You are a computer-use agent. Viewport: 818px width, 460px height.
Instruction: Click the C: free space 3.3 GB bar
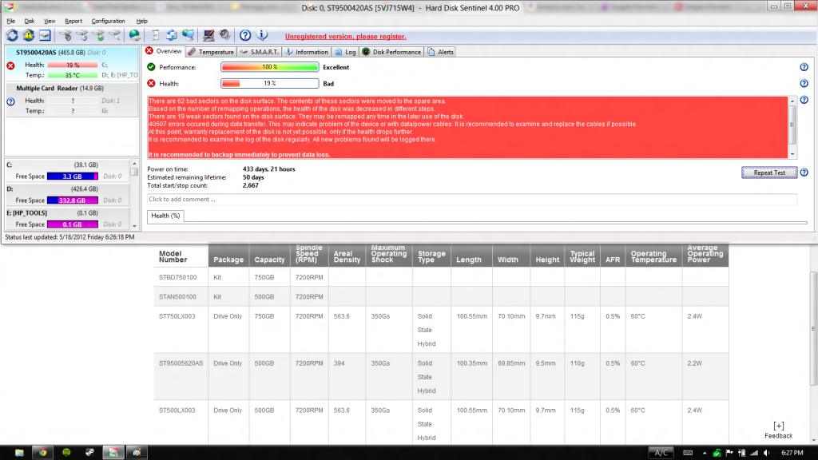73,176
